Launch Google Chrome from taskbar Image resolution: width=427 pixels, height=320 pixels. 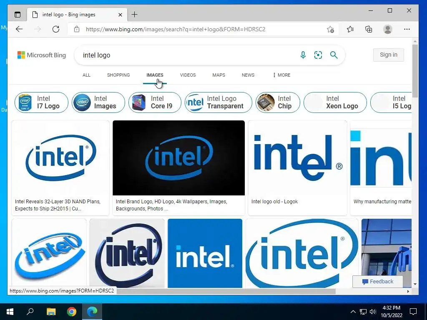(72, 312)
